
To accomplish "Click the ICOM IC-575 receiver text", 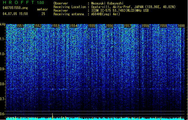I will tap(120, 10).
